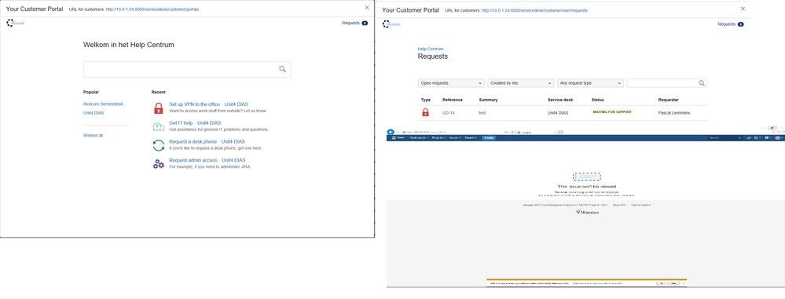Image resolution: width=785 pixels, height=299 pixels.
Task: Click the This issue can't be viewed heading
Action: 587,187
